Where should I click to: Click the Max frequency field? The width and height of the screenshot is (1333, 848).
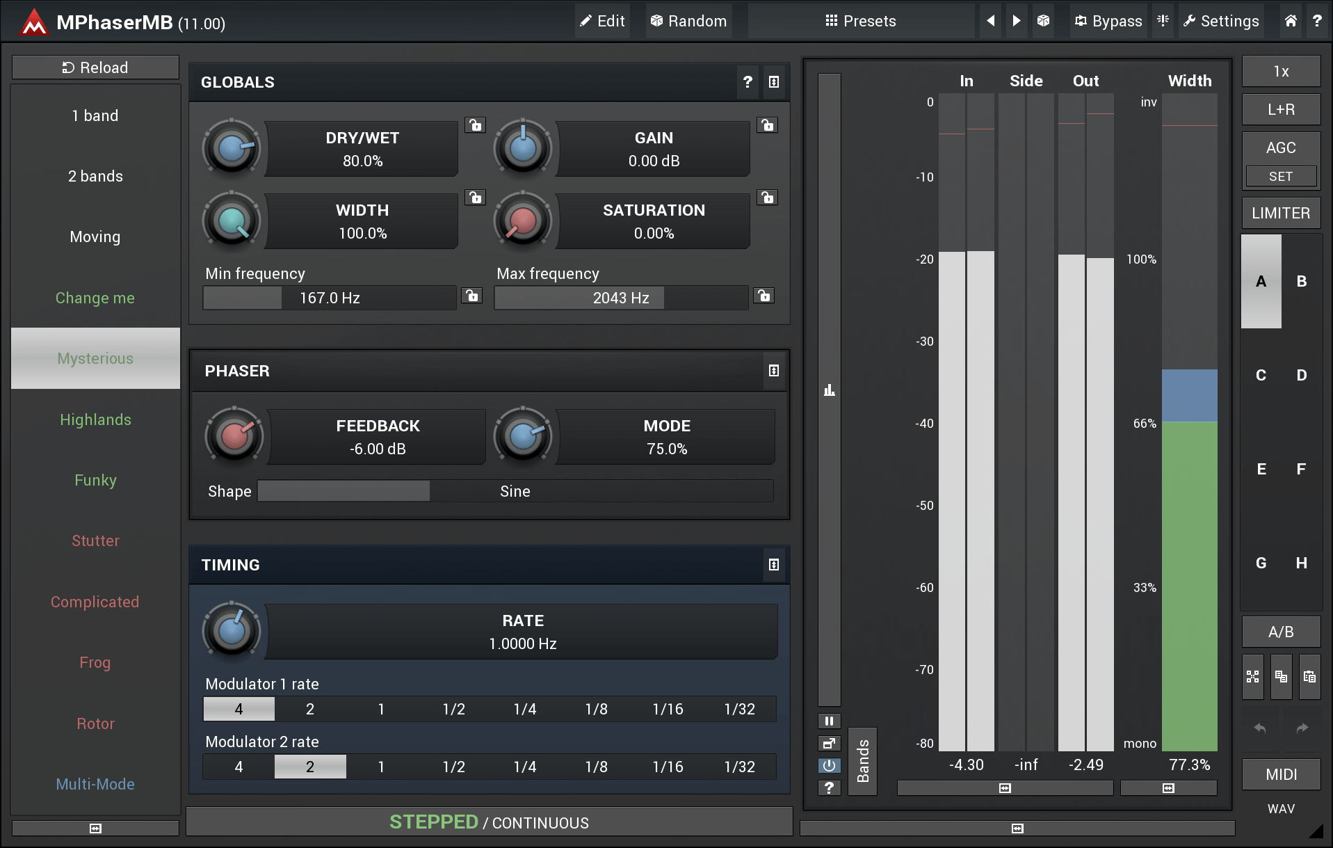[621, 298]
